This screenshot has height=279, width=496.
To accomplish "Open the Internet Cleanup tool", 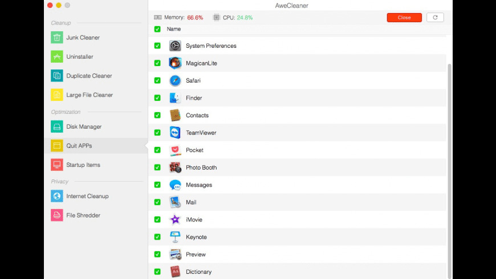I will pos(87,196).
